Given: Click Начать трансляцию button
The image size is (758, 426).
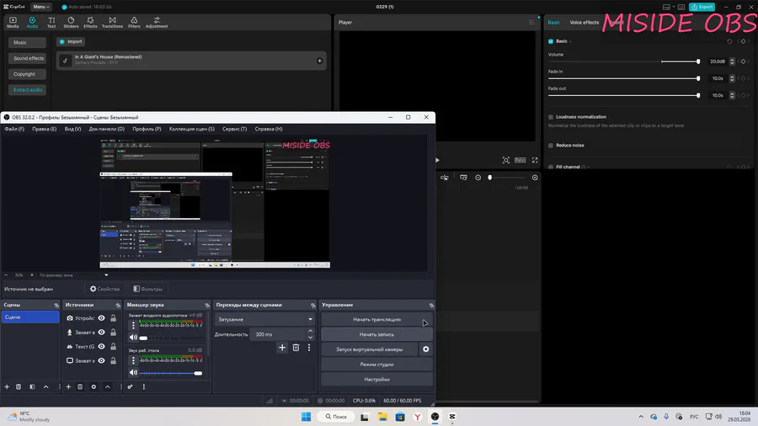Looking at the screenshot, I should coord(376,319).
